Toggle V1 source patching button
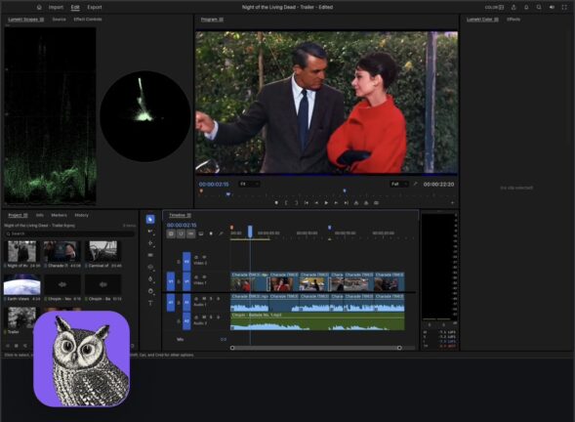 point(171,281)
